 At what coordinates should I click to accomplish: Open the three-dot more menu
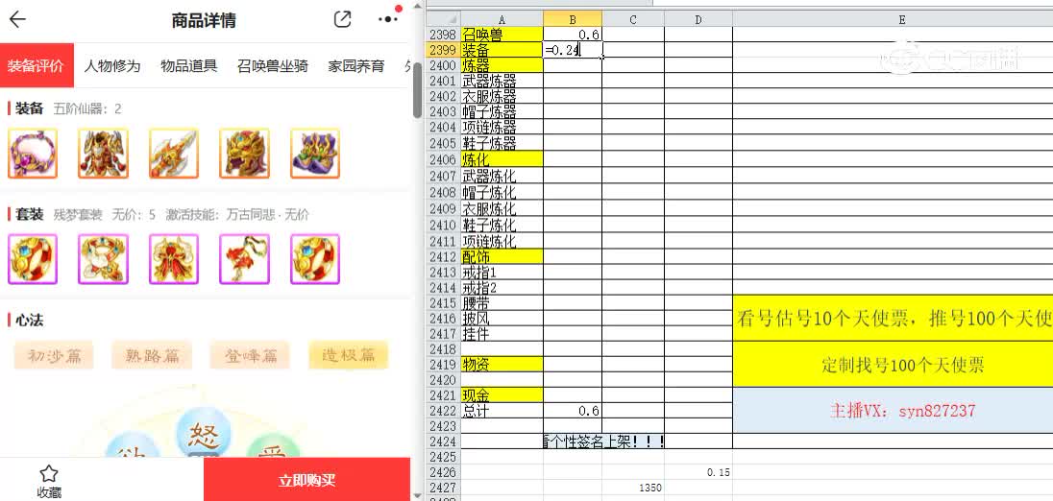[389, 19]
